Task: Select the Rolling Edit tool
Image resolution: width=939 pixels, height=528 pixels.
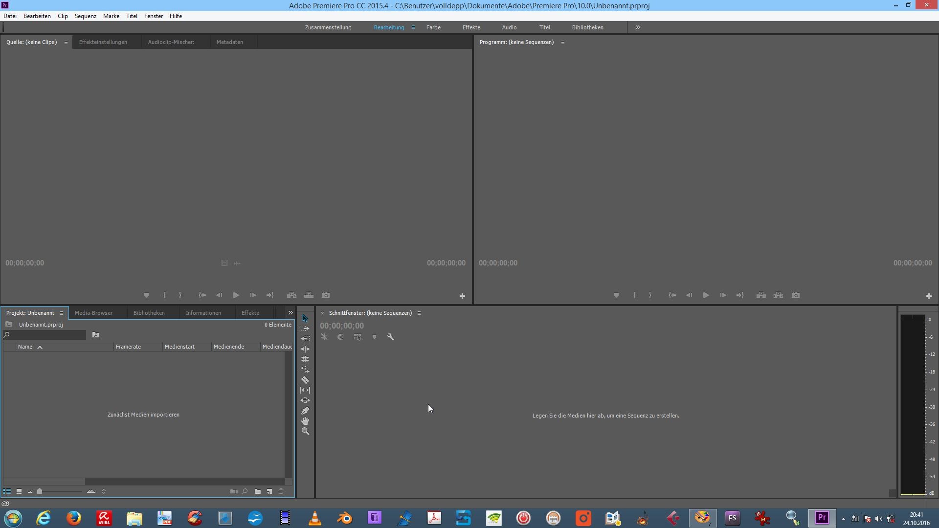Action: (x=305, y=359)
